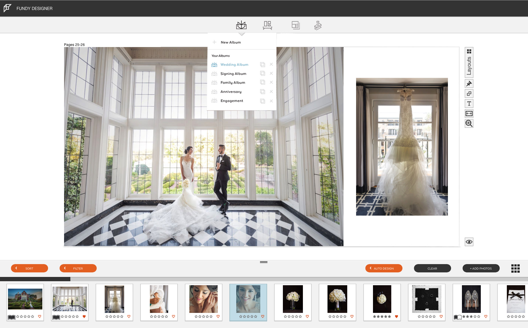Open the Album designer icon in top toolbar
The width and height of the screenshot is (528, 328).
[241, 25]
